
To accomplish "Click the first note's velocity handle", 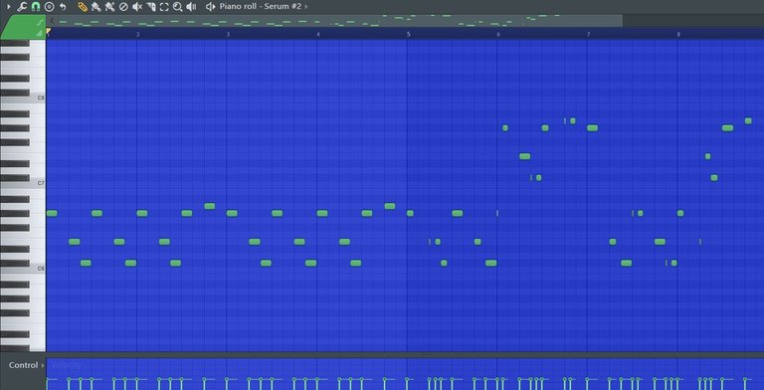I will coord(47,379).
